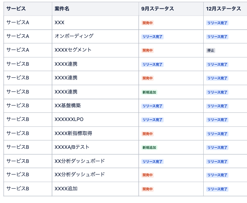This screenshot has height=203, width=247.
Task: Click 新規追加 badge in XXXXA/Bテスト row
Action: tap(149, 147)
